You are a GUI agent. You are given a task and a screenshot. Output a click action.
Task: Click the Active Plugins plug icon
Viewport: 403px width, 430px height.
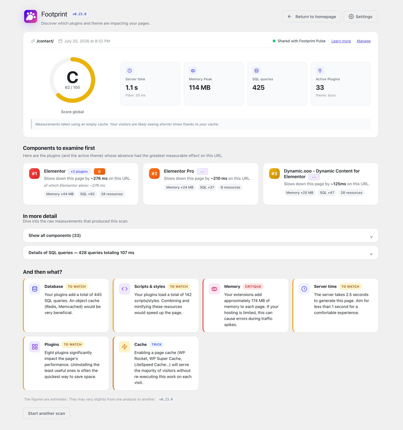320,71
